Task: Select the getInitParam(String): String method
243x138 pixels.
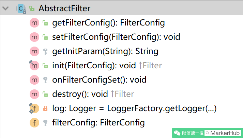Action: 105,51
